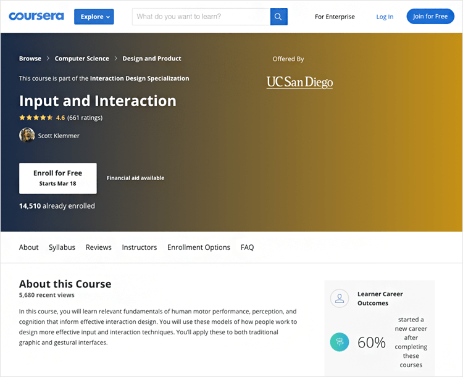
Task: Switch to the Enrollment Options tab
Action: pyautogui.click(x=199, y=247)
